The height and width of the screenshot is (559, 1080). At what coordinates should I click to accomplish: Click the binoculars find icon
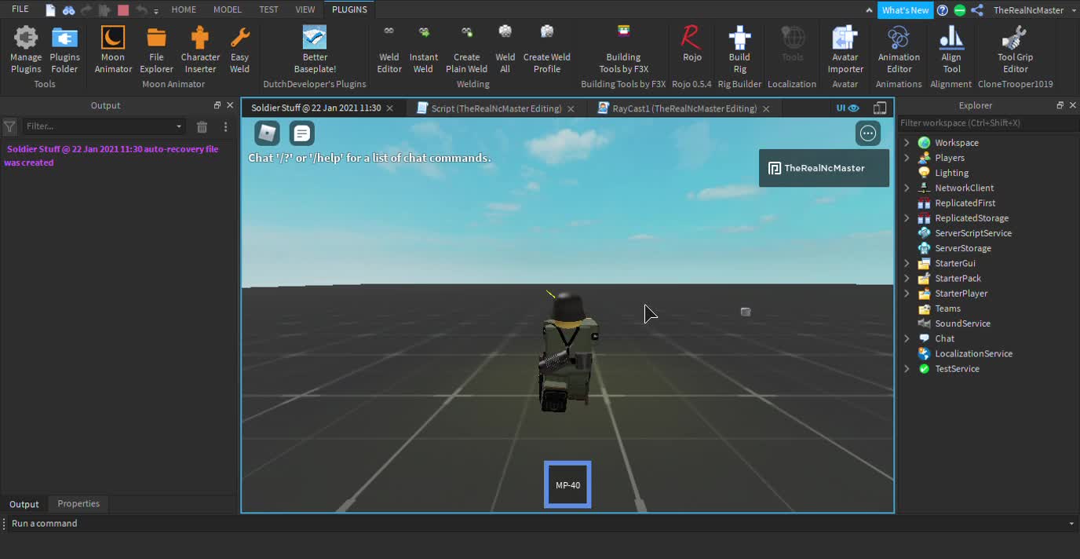[x=68, y=10]
